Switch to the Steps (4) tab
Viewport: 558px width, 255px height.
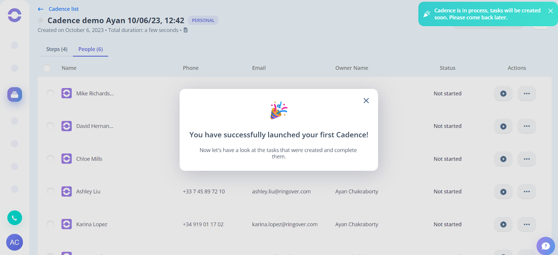click(x=57, y=49)
